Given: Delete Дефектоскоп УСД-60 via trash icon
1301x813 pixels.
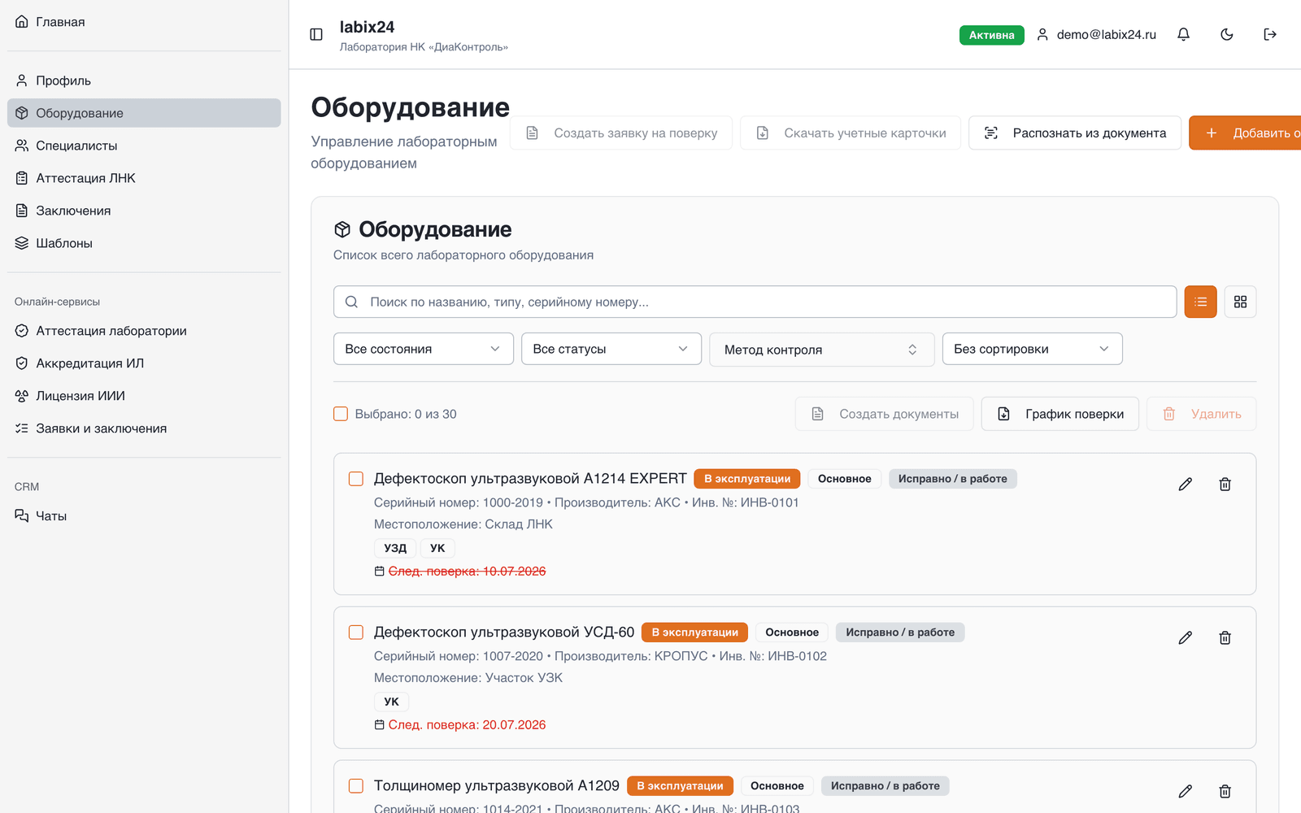Looking at the screenshot, I should (x=1225, y=638).
